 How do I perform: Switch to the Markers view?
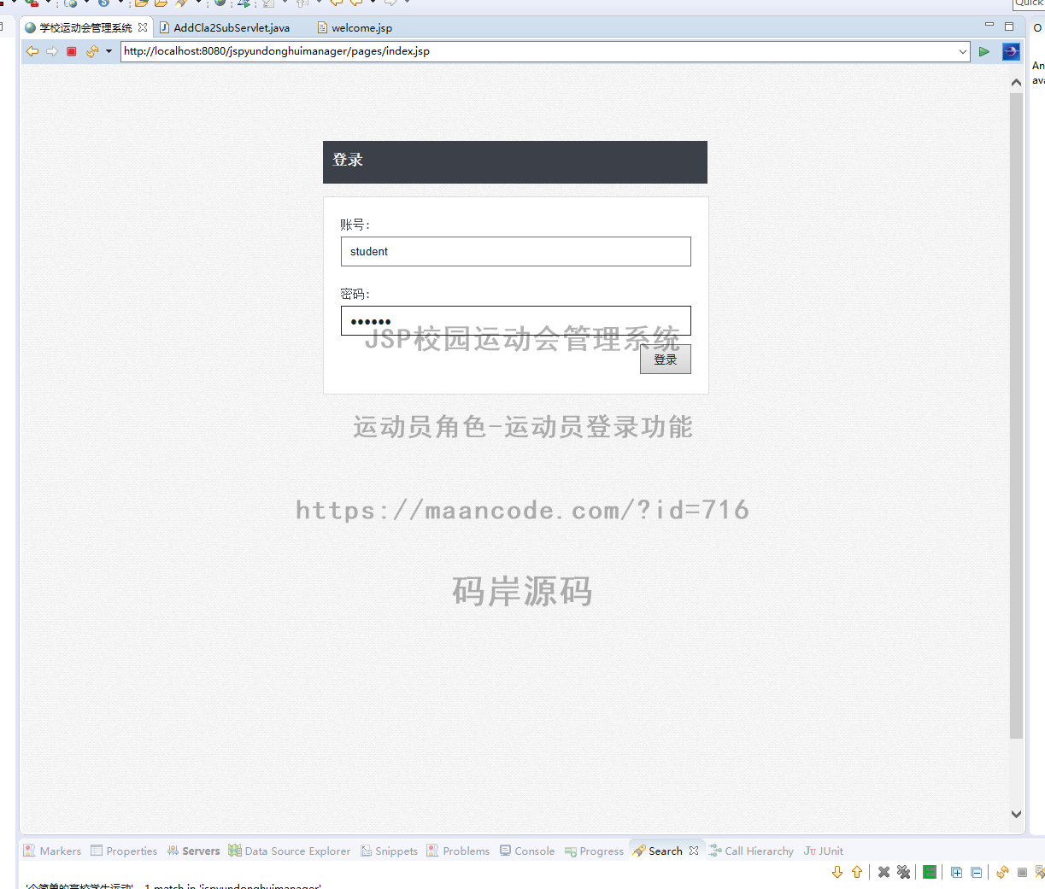click(52, 851)
